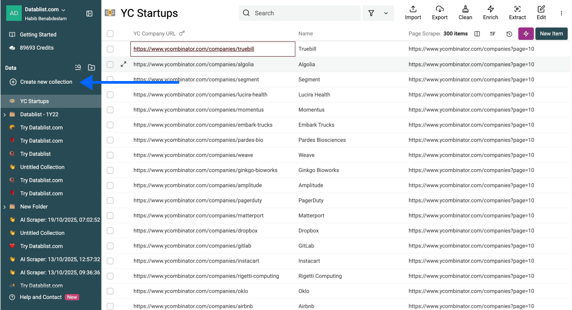Viewport: 572px width, 310px height.
Task: Click the New Item button
Action: pos(551,34)
